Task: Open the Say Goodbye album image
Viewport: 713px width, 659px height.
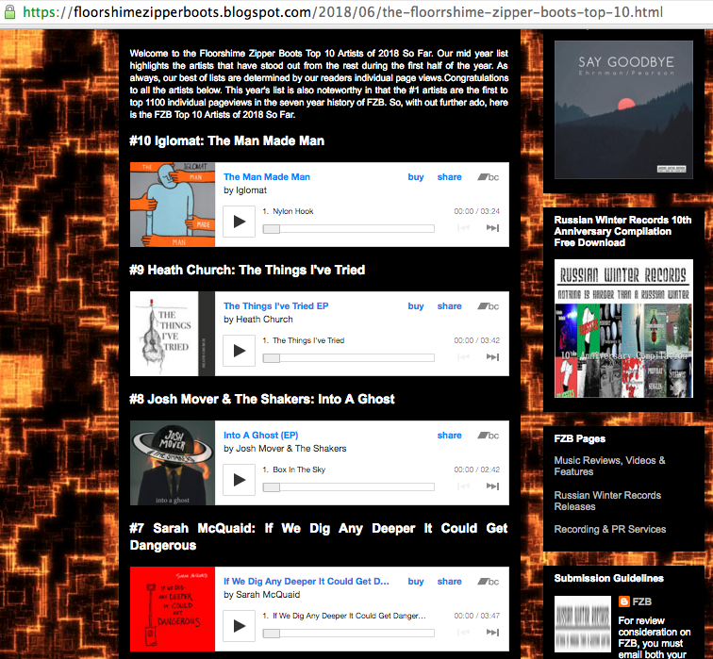Action: (623, 109)
